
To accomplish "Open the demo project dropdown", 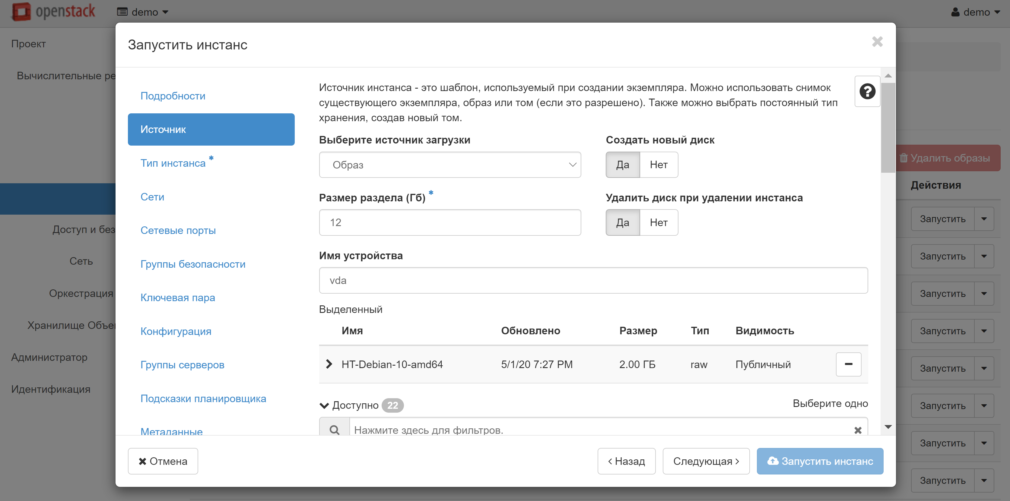I will pyautogui.click(x=143, y=12).
